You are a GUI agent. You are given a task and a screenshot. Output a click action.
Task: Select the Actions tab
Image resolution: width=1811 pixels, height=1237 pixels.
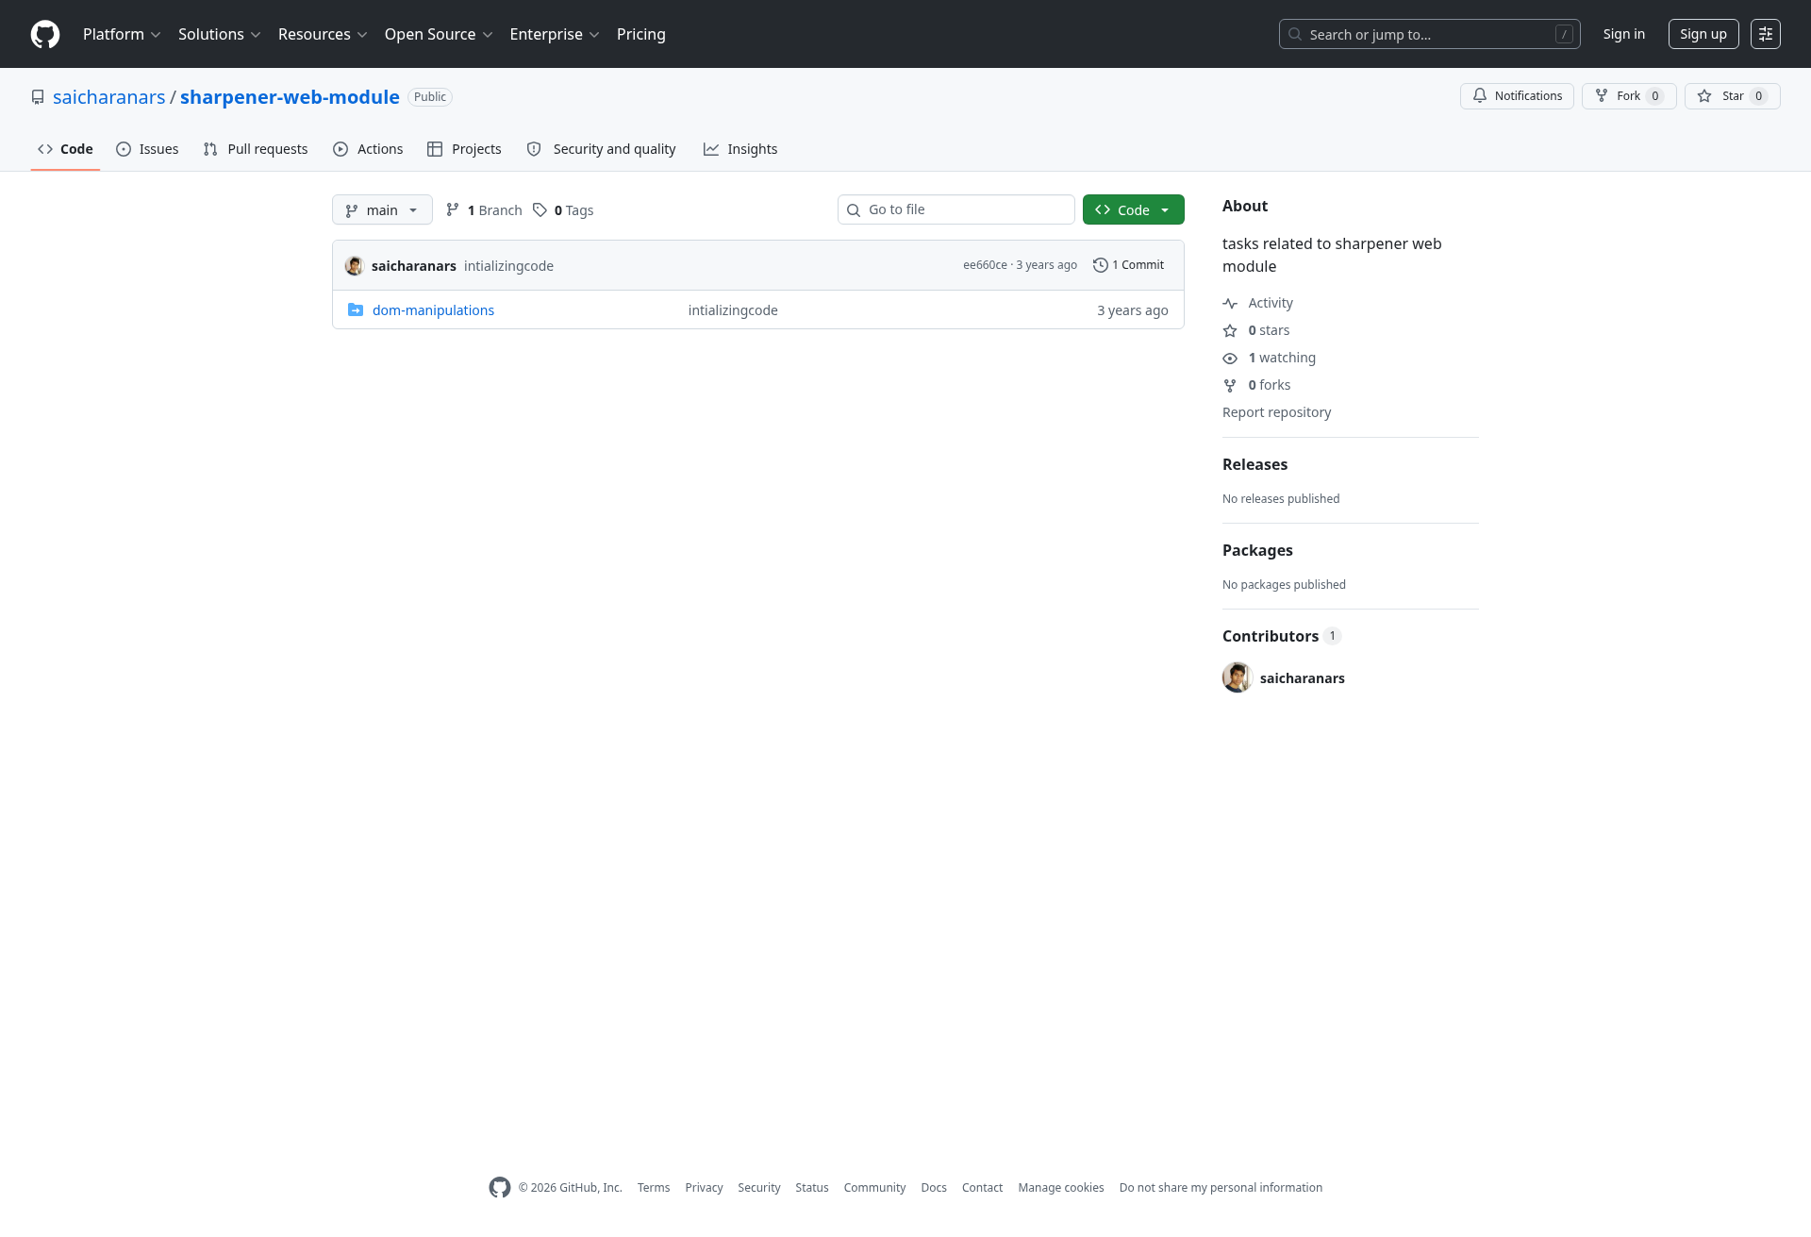click(x=368, y=149)
